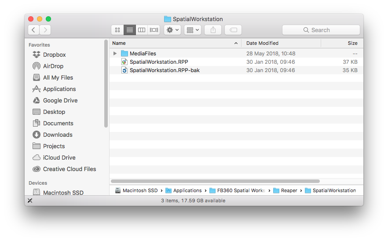This screenshot has width=388, height=241.
Task: Click SpatialWorkstation in the path bar
Action: pyautogui.click(x=330, y=190)
